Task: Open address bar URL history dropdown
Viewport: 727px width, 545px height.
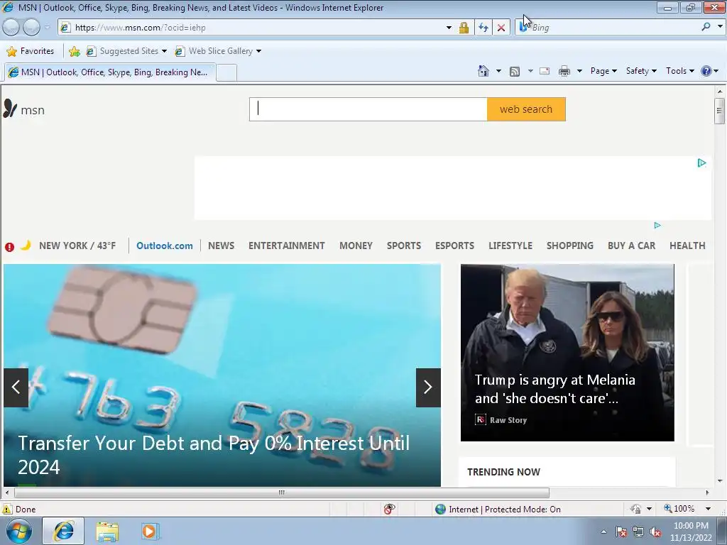Action: pos(449,28)
